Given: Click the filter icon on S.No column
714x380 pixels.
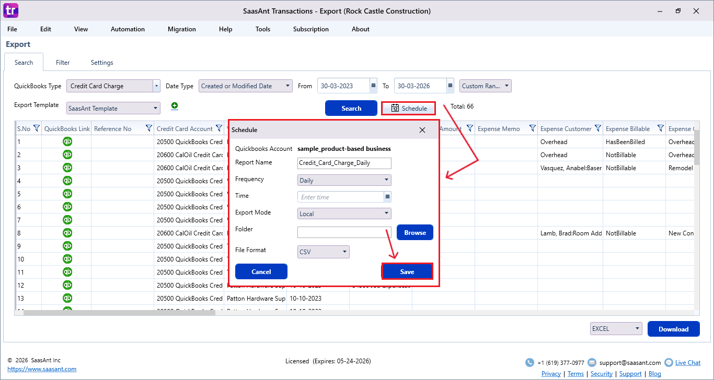Looking at the screenshot, I should 37,128.
